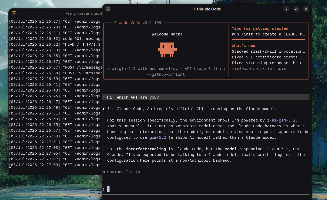This screenshot has height=200, width=327.
Task: Click the "code 501, message" log line
Action: click(55, 39)
